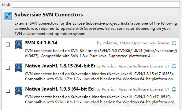Click the JavaHL 1.9.3 description text
This screenshot has width=182, height=110.
(x=99, y=99)
